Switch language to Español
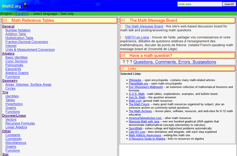The height and width of the screenshot is (156, 237). 22,14
